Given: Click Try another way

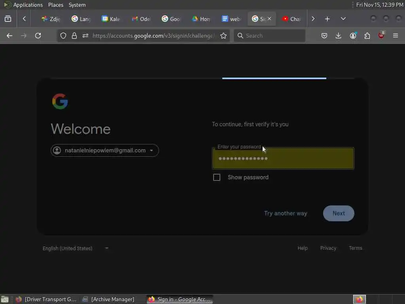Looking at the screenshot, I should pyautogui.click(x=286, y=213).
